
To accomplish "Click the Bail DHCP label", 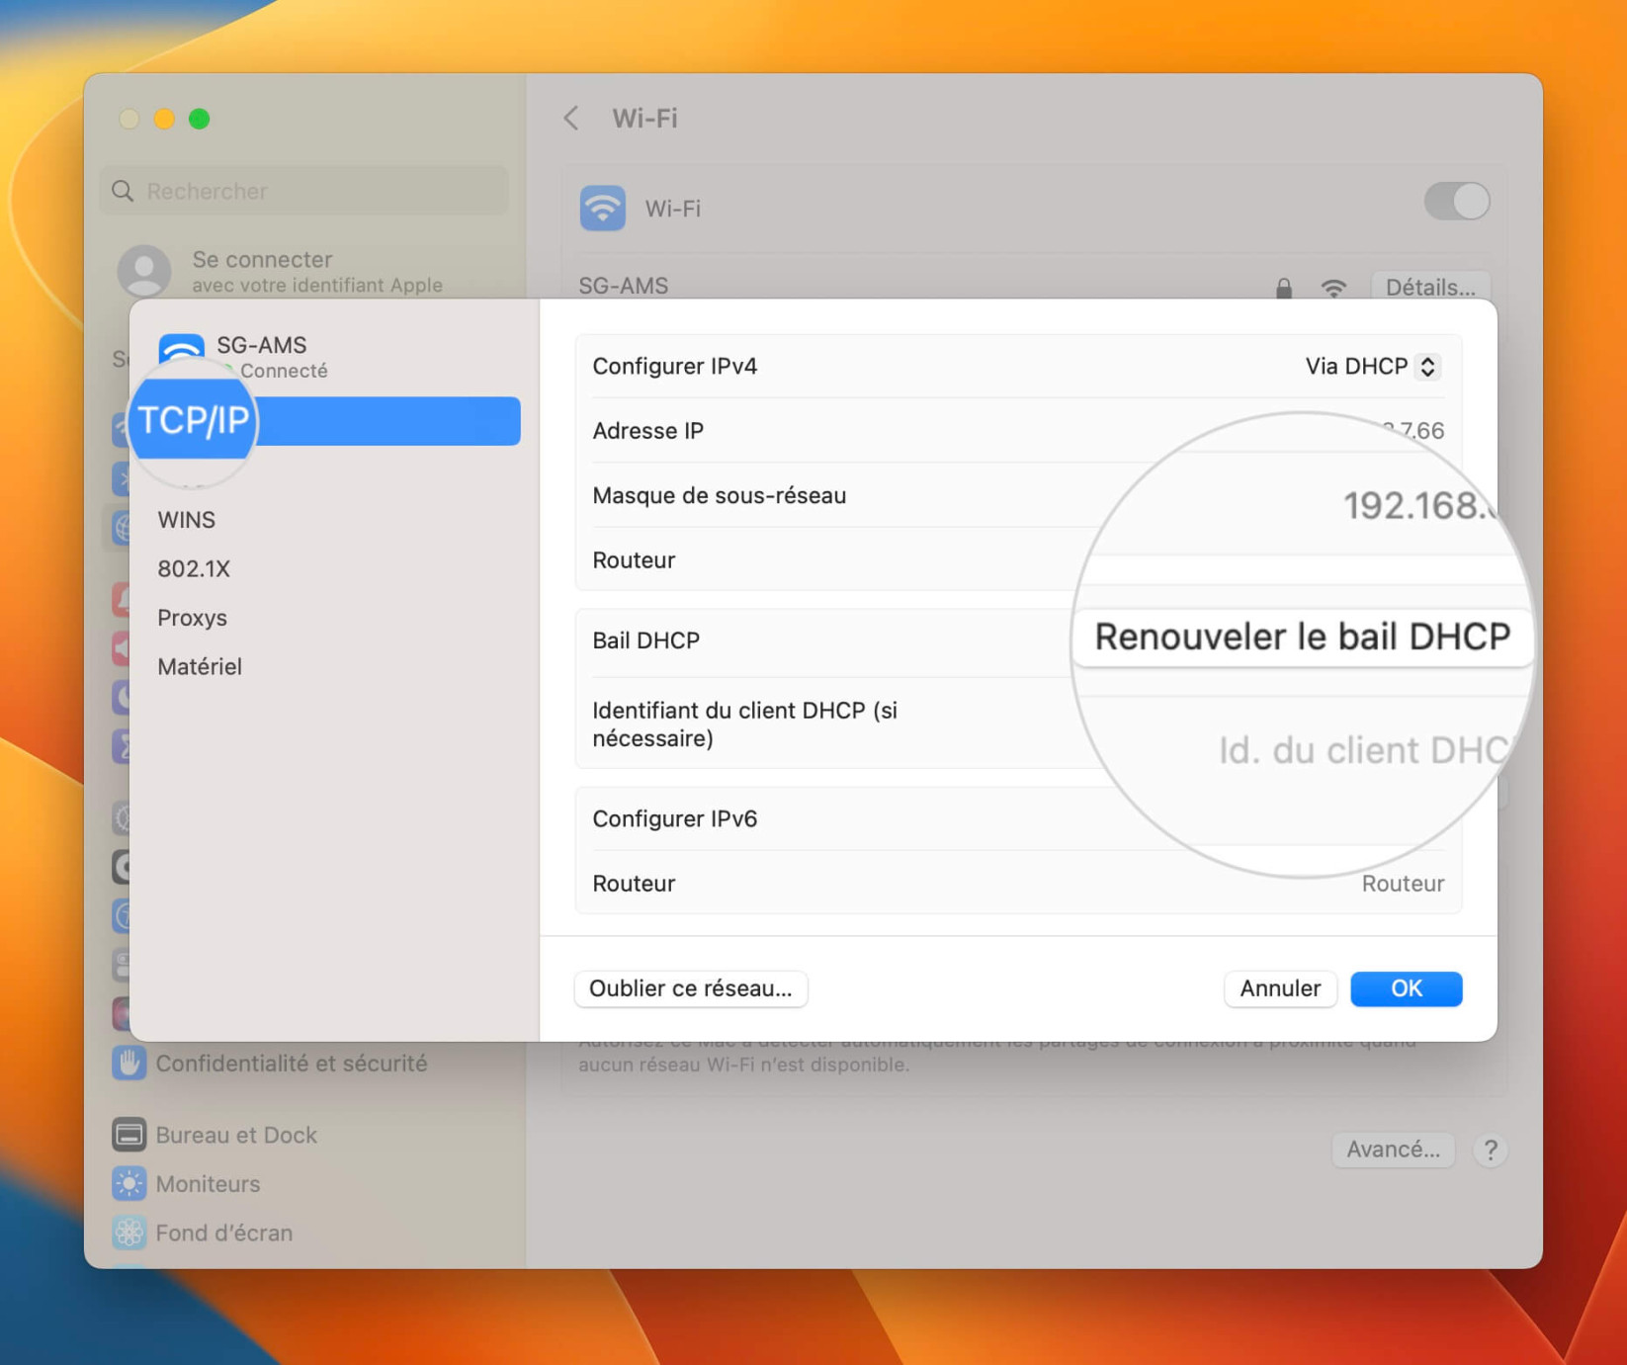I will tap(646, 640).
